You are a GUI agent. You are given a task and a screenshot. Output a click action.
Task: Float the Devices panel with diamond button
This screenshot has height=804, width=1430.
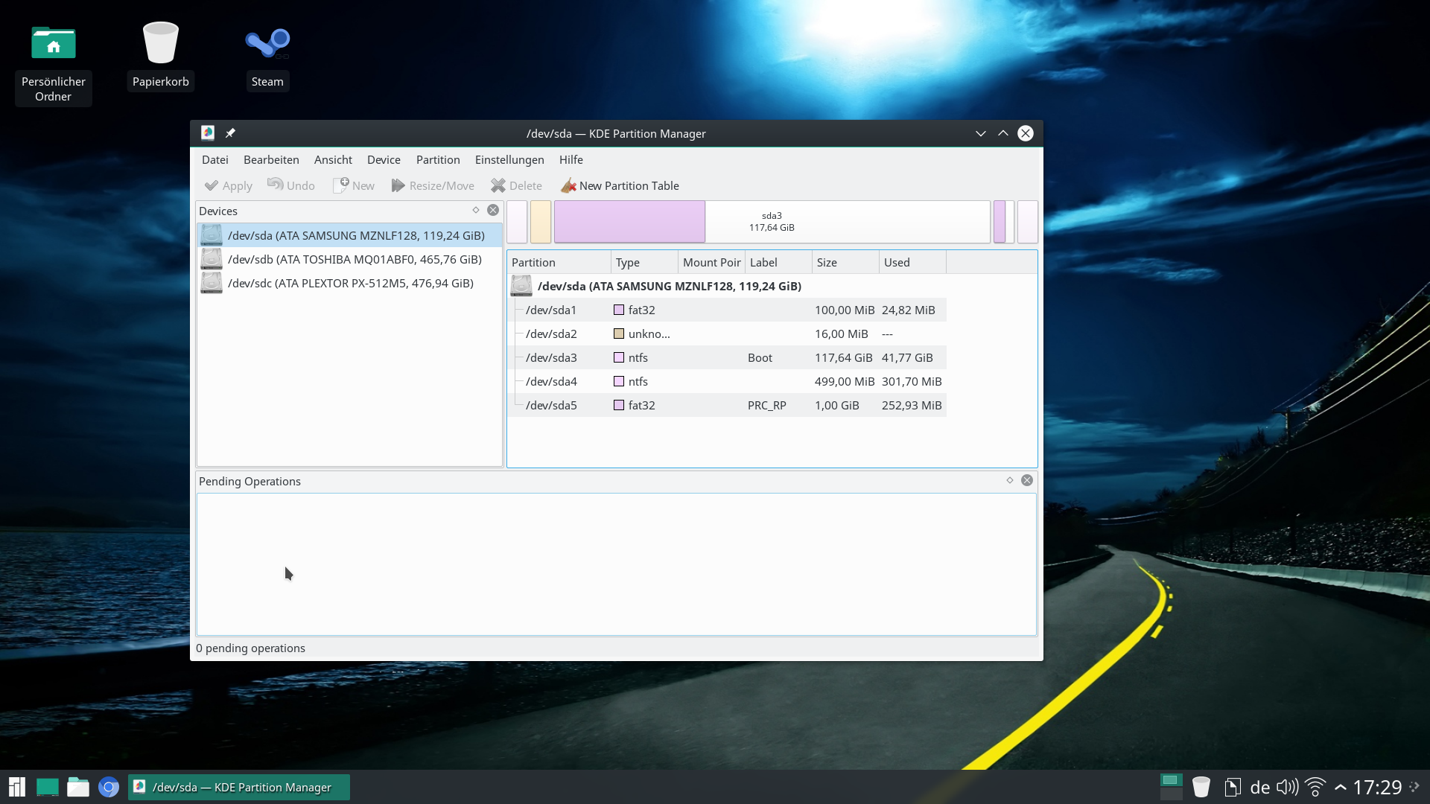(476, 211)
